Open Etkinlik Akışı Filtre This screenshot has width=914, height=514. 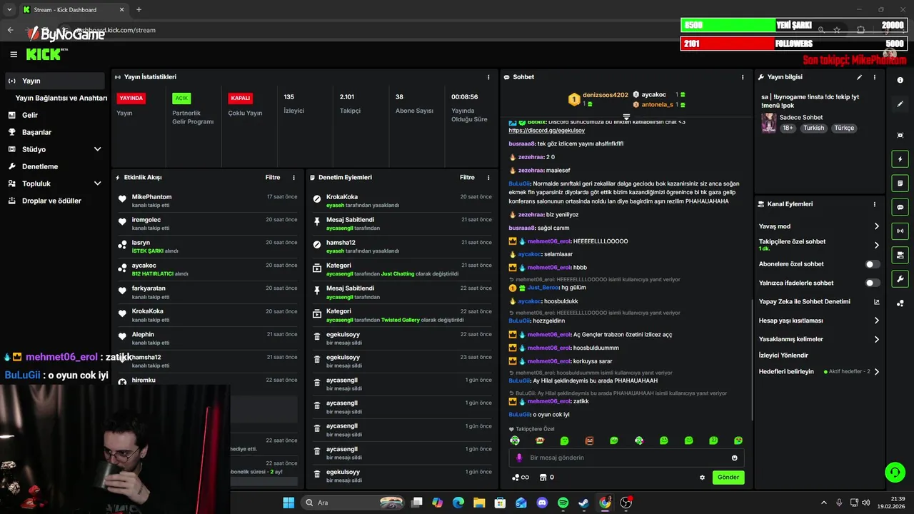pyautogui.click(x=273, y=177)
